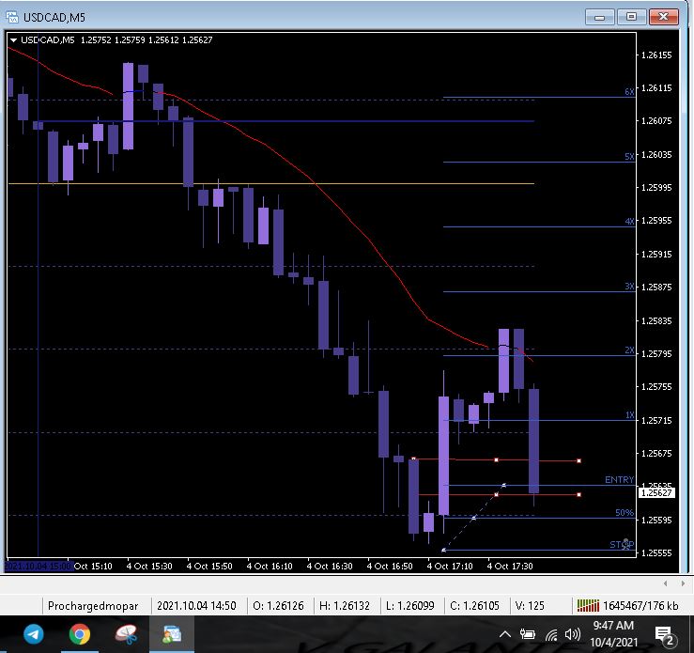Select the 2X target level label

coord(629,350)
